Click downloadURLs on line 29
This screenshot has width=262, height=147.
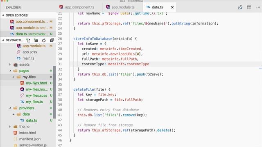click(122, 54)
